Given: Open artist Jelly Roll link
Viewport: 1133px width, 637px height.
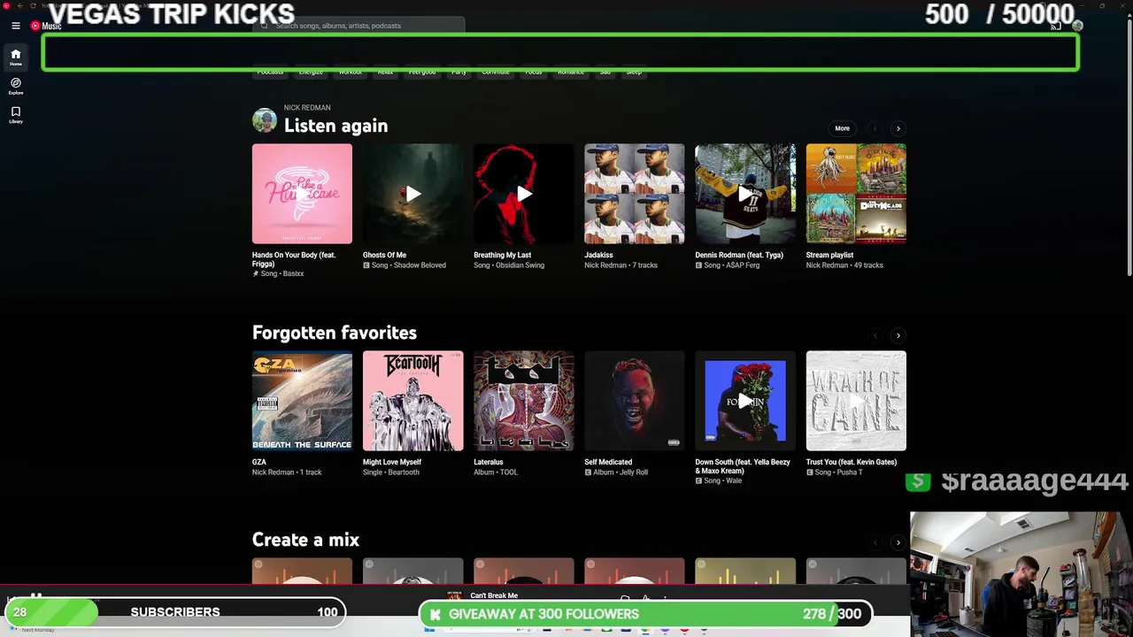Looking at the screenshot, I should (x=634, y=472).
